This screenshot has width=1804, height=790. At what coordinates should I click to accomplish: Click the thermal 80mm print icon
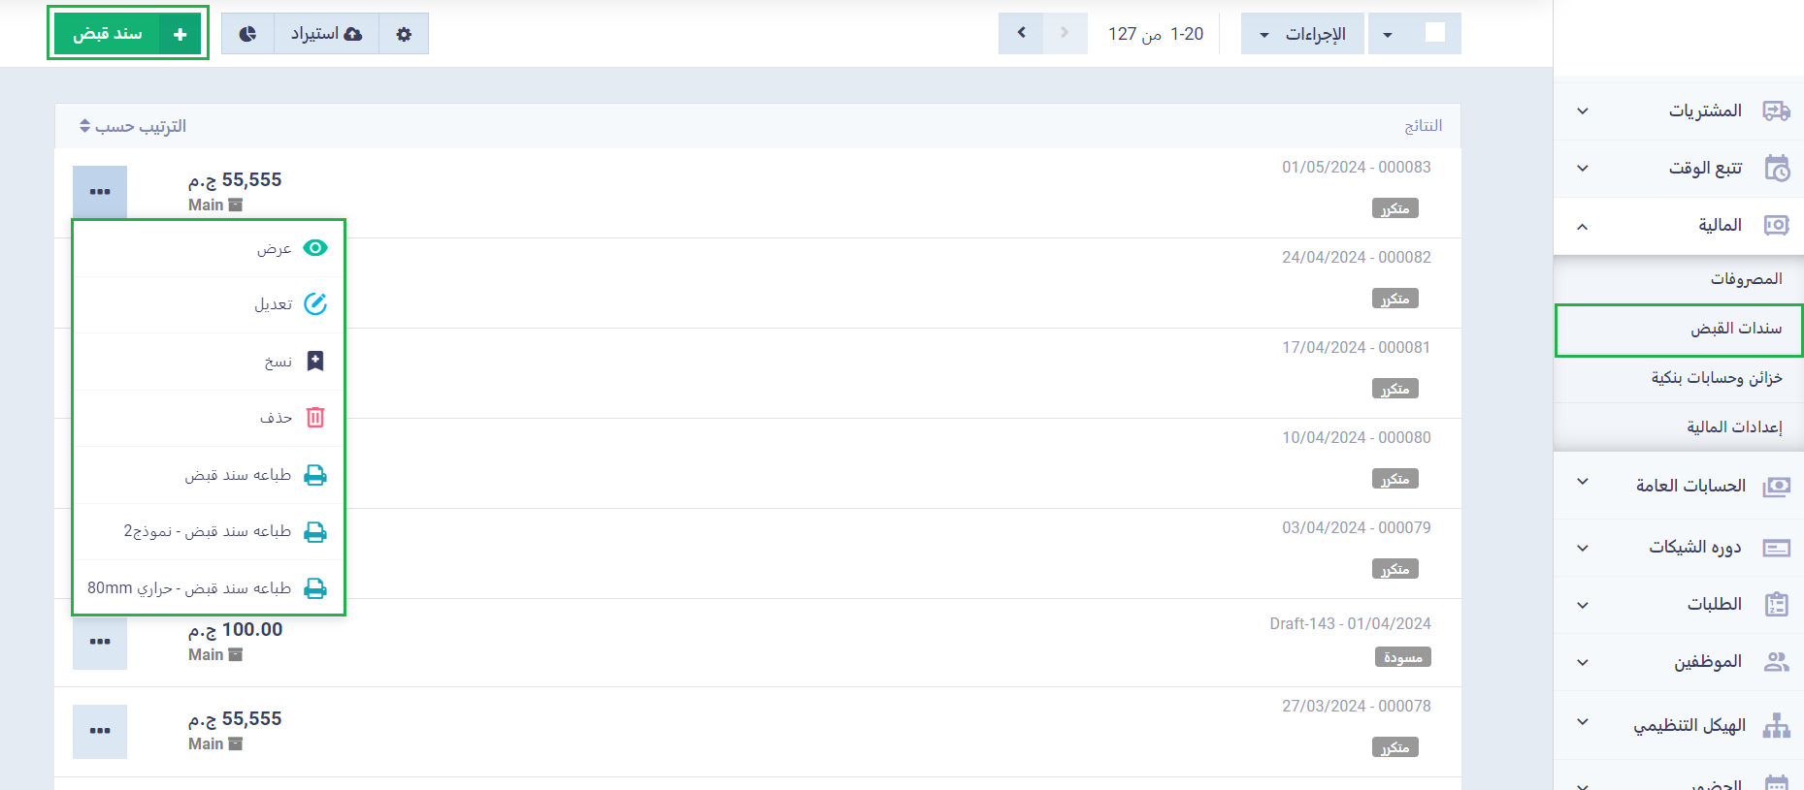click(315, 588)
